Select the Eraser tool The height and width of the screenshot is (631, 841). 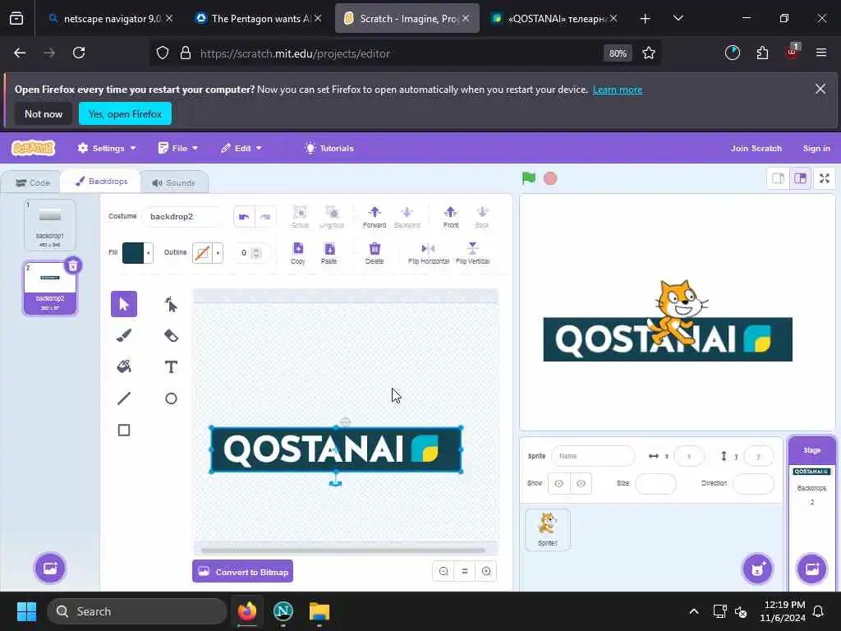click(171, 336)
